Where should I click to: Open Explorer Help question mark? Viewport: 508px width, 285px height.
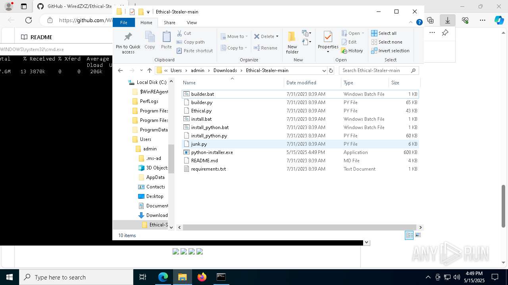[x=419, y=22]
